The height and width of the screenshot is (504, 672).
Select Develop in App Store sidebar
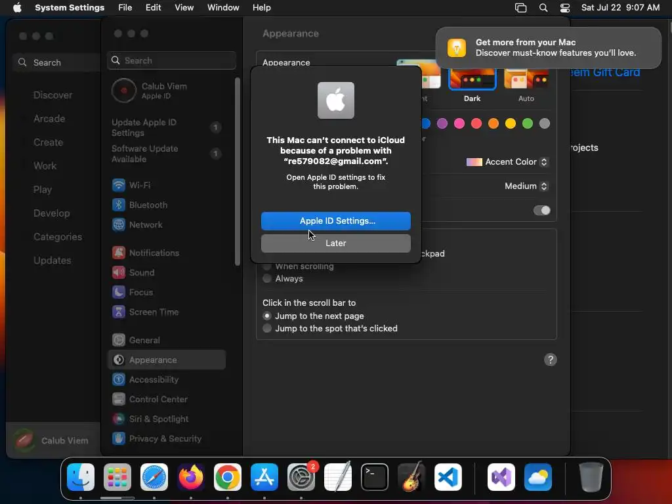tap(51, 213)
